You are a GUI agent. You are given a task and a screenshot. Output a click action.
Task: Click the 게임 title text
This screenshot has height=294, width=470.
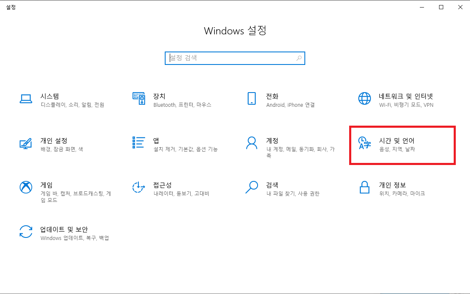(x=46, y=185)
